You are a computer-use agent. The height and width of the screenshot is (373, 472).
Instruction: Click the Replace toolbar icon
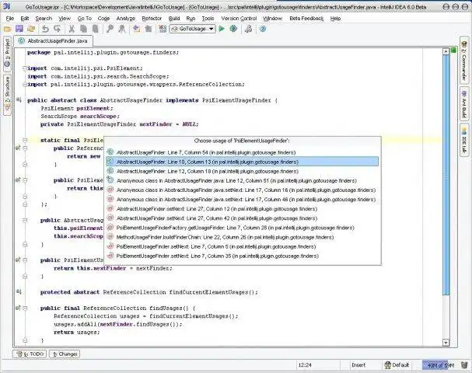[121, 29]
